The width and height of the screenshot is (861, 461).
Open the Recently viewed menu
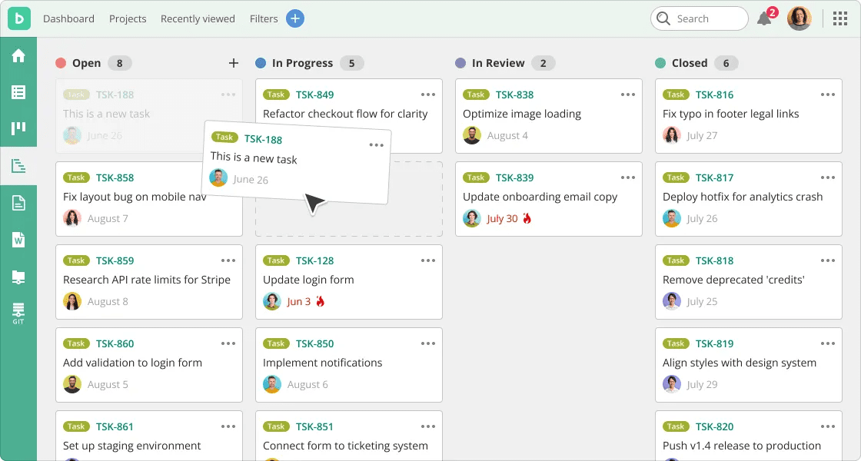pyautogui.click(x=198, y=18)
